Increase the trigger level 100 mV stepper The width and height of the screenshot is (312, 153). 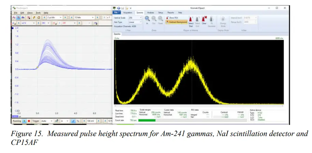coord(99,121)
